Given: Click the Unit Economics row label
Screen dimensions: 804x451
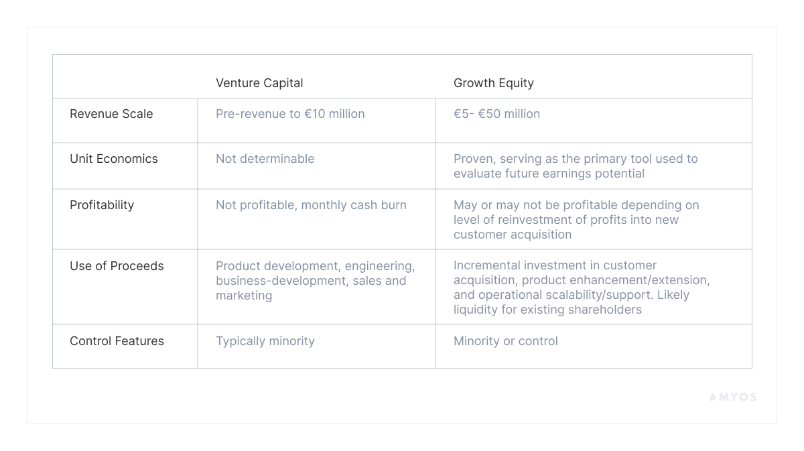Looking at the screenshot, I should pyautogui.click(x=114, y=159).
